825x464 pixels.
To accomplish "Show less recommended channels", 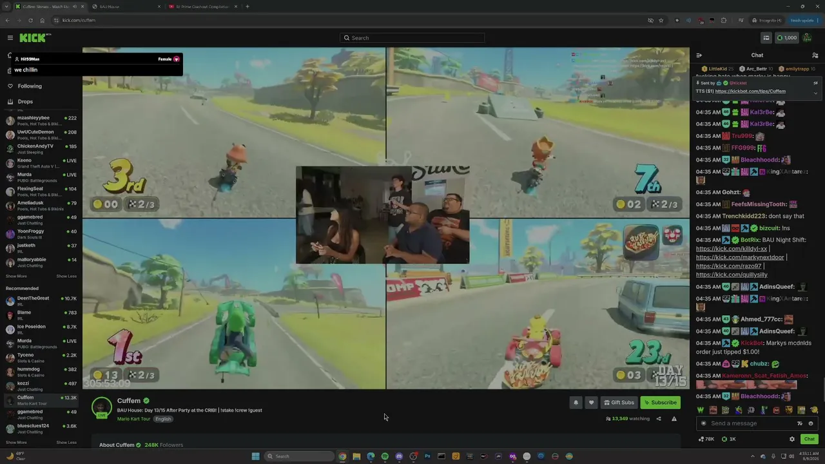I will tap(66, 443).
